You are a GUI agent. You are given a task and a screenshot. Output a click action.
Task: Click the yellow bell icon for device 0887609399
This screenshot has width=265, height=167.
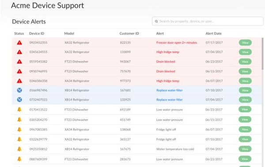[19, 159]
